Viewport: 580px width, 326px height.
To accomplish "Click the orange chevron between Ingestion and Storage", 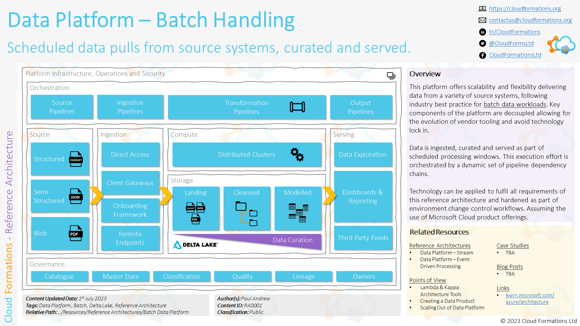I will point(166,196).
